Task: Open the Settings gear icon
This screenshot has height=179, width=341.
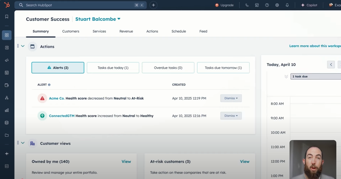Action: click(x=277, y=5)
